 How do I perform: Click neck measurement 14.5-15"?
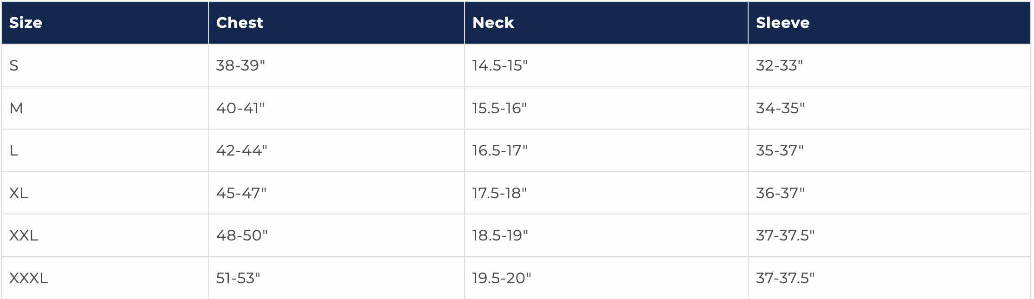pyautogui.click(x=500, y=65)
